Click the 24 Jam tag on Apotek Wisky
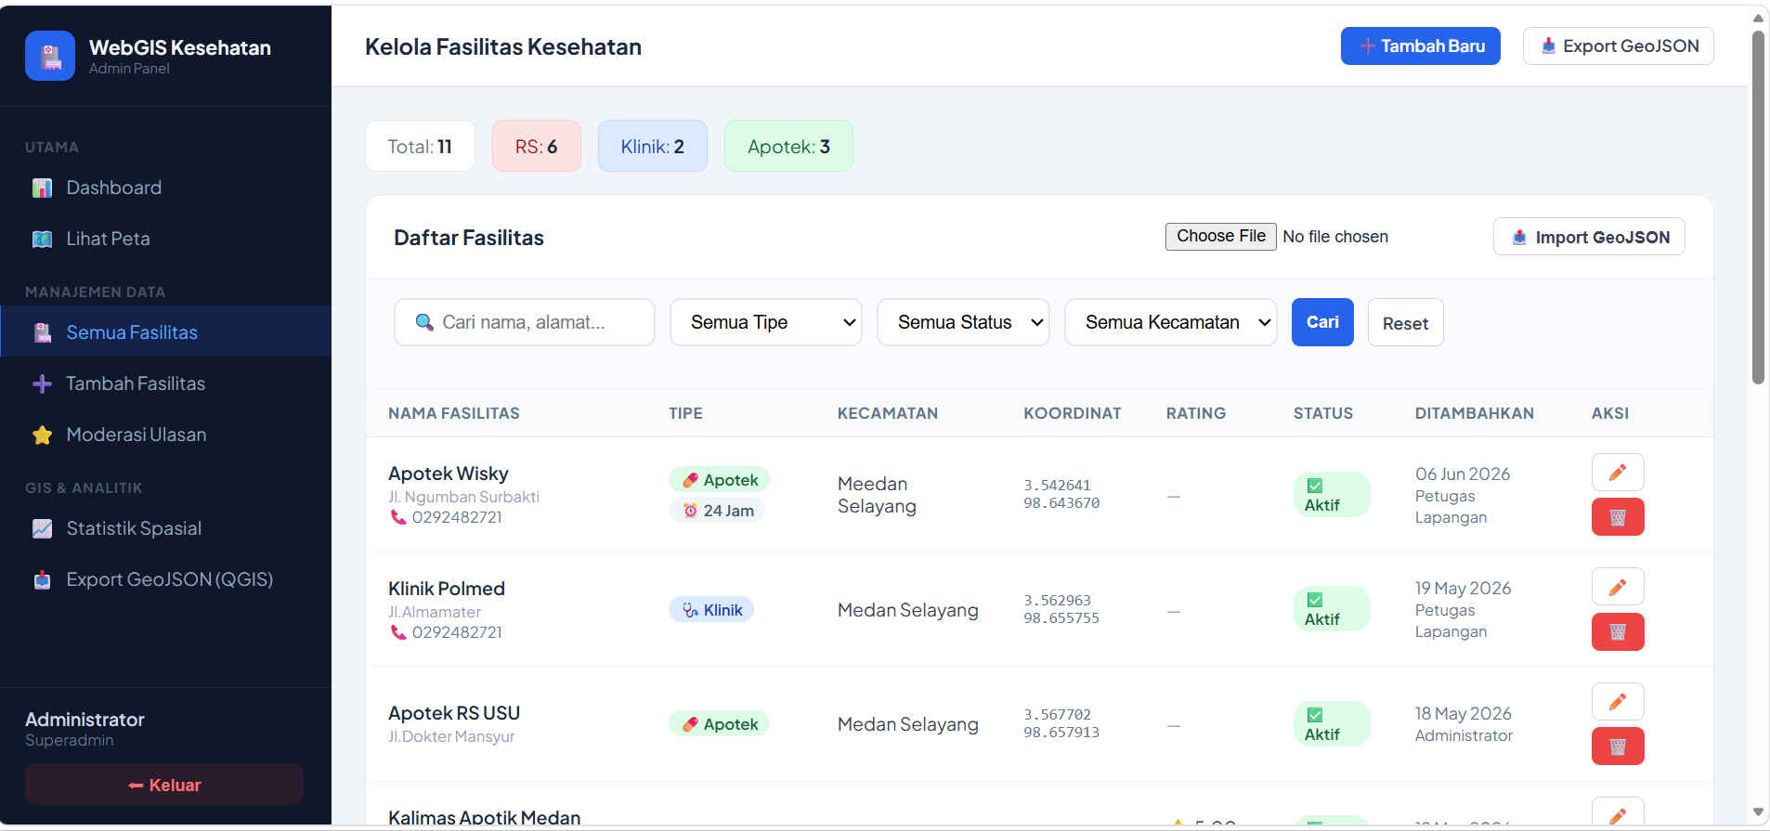 click(x=717, y=510)
